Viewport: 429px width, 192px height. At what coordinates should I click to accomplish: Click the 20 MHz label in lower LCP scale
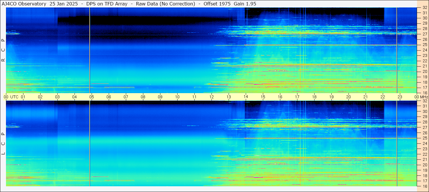click(x=424, y=165)
